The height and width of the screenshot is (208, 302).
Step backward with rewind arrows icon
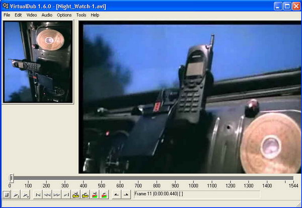point(47,195)
